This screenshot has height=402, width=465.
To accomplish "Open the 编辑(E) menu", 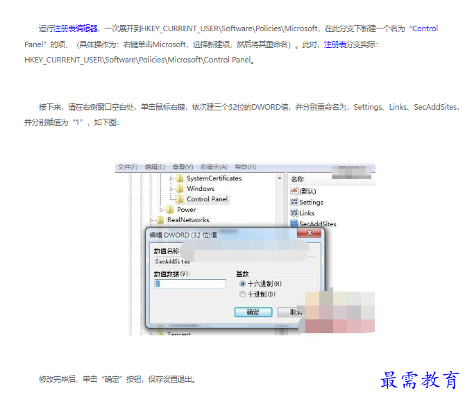I will point(155,167).
